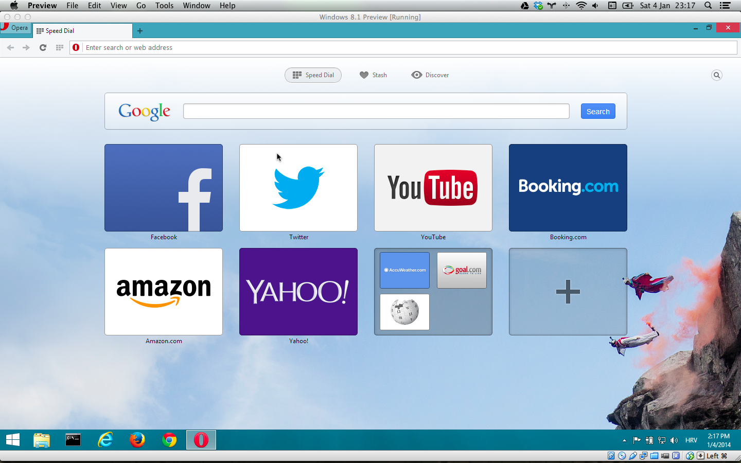Open the YouTube speed dial tile
The width and height of the screenshot is (741, 463).
[433, 188]
